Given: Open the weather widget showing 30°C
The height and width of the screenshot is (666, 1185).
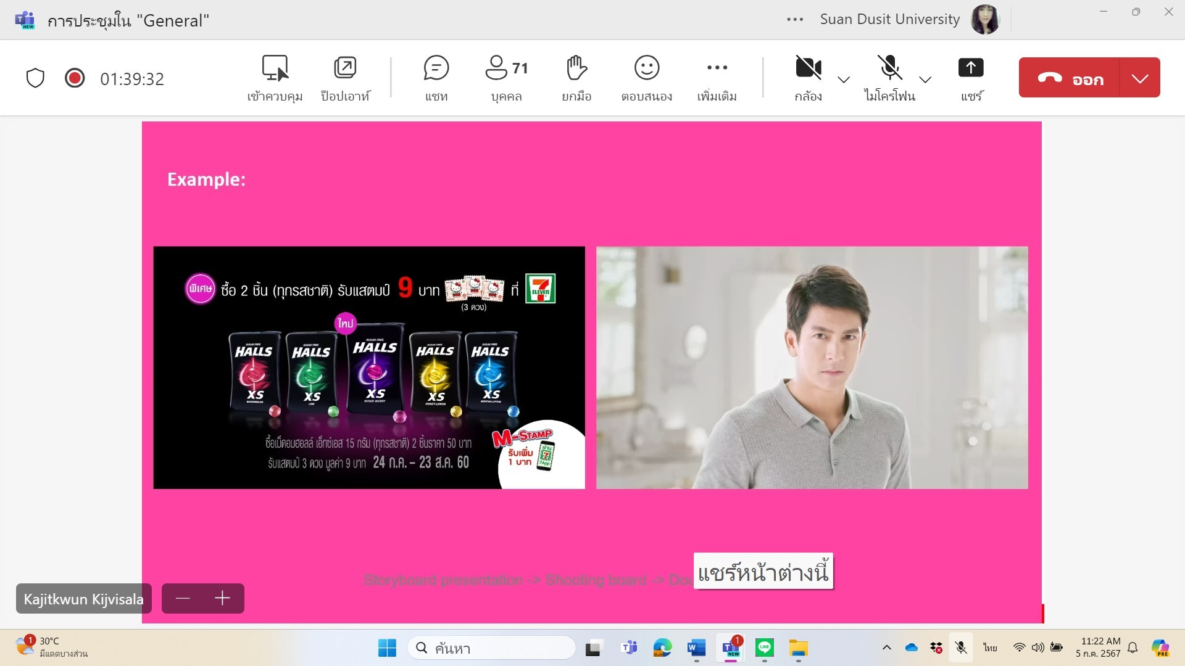Looking at the screenshot, I should click(x=52, y=647).
